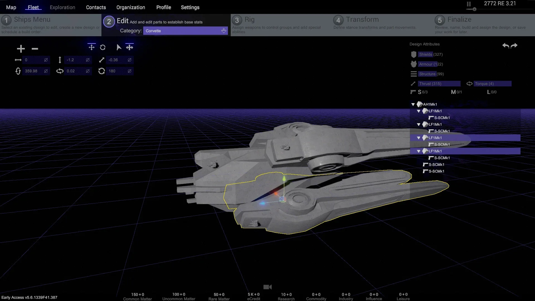The image size is (535, 301).
Task: Click the camera icon at bottom
Action: 267,287
